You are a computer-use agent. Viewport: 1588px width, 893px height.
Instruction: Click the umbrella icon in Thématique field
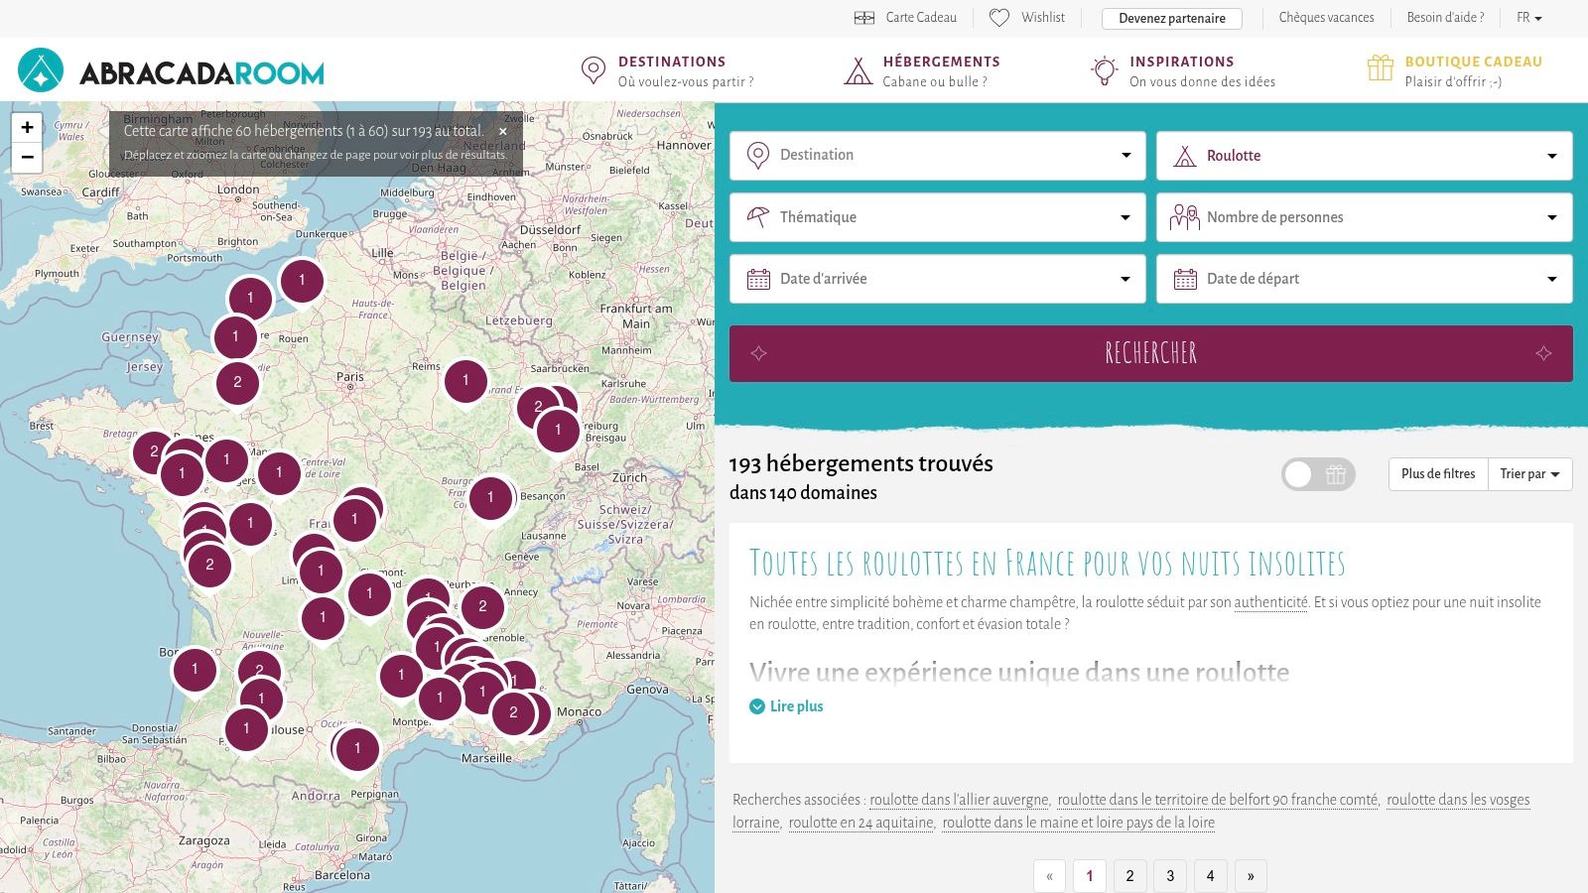click(x=758, y=217)
